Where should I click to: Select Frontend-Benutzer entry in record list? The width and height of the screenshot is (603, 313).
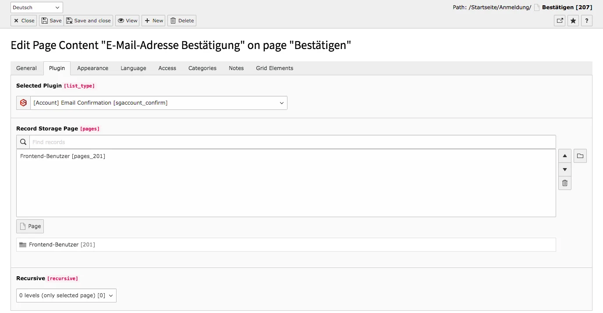coord(62,156)
